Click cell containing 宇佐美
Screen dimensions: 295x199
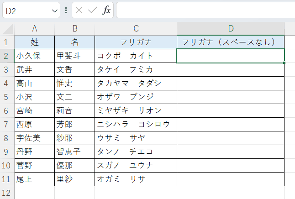34,138
